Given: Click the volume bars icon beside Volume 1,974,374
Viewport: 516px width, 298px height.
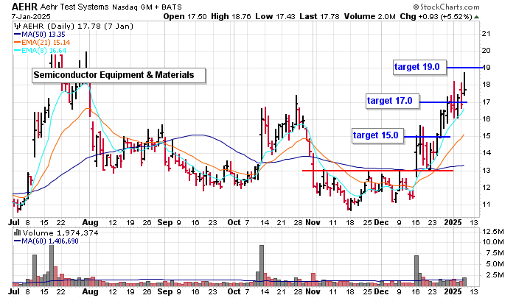Looking at the screenshot, I should [17, 233].
